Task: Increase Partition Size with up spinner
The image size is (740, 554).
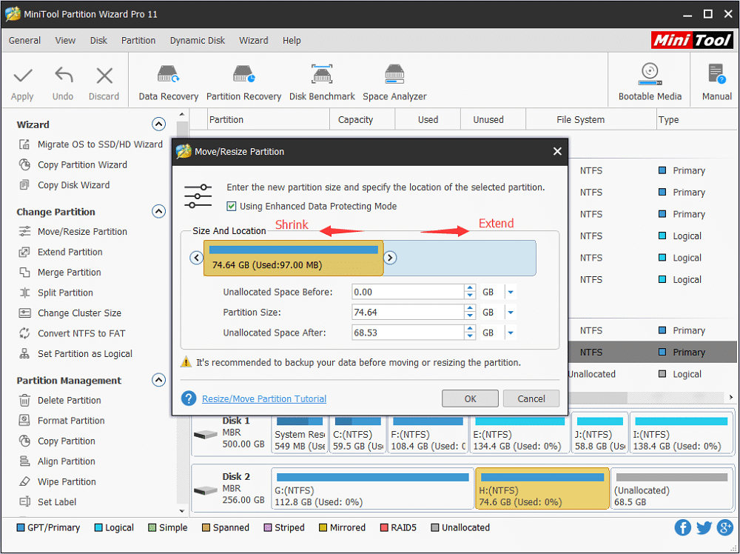Action: tap(470, 308)
